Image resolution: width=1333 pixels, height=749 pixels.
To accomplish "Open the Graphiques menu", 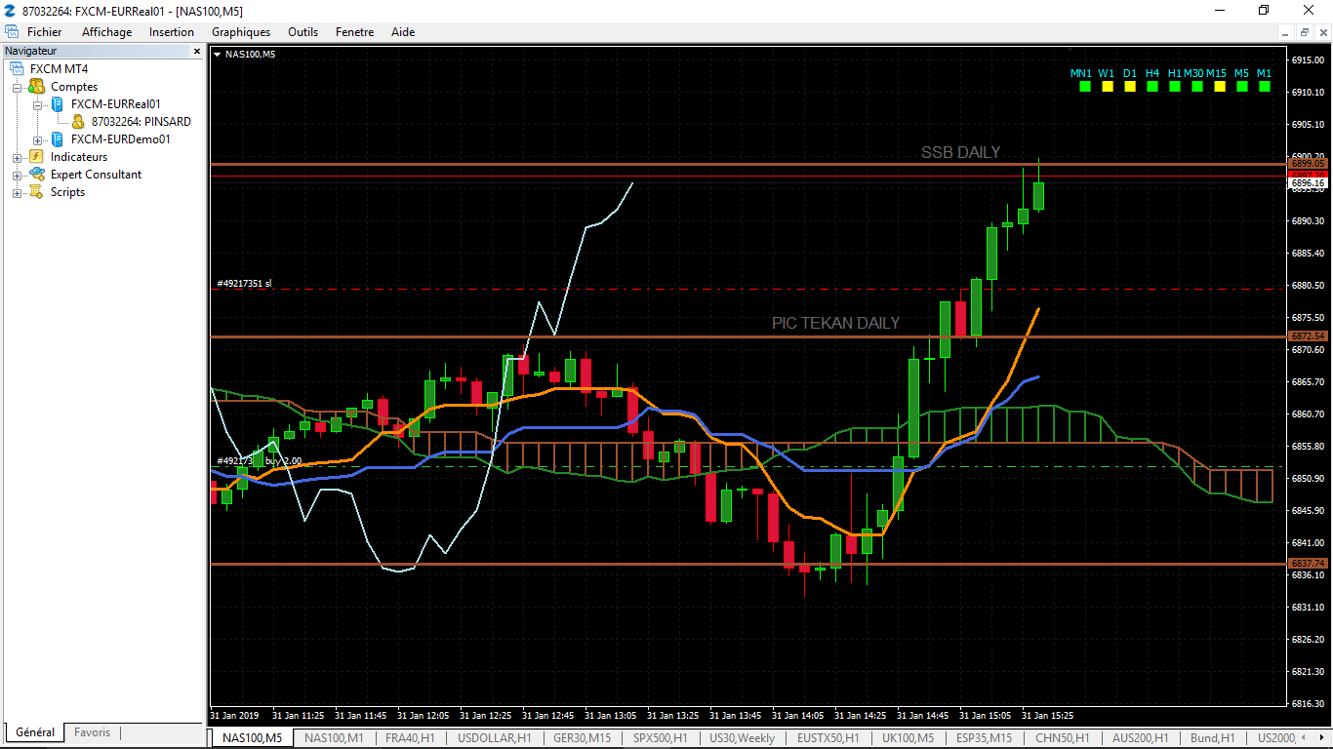I will pos(241,32).
